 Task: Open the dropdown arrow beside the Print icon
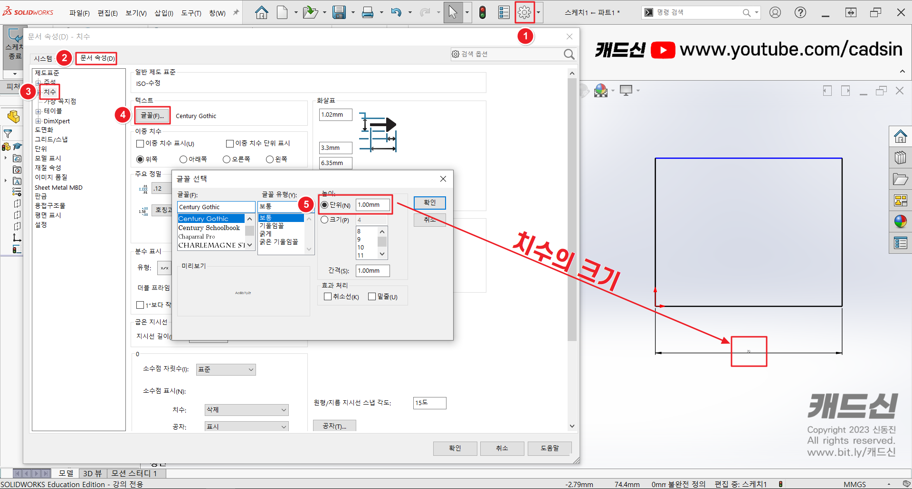coord(381,13)
